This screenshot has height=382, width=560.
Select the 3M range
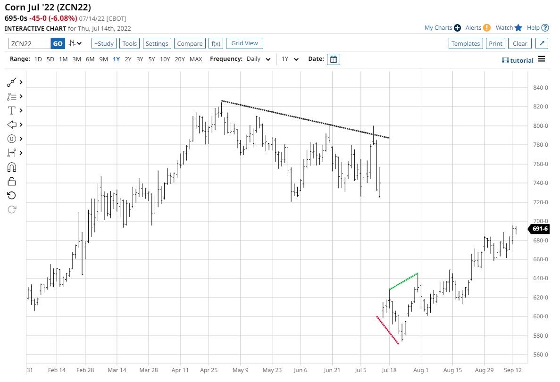(76, 59)
